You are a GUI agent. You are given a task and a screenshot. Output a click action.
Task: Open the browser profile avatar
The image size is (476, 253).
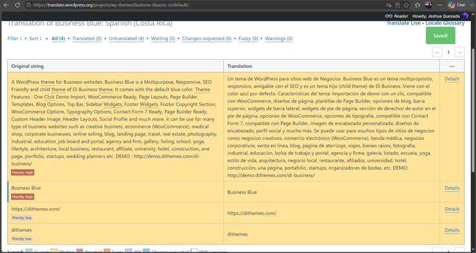(x=428, y=5)
